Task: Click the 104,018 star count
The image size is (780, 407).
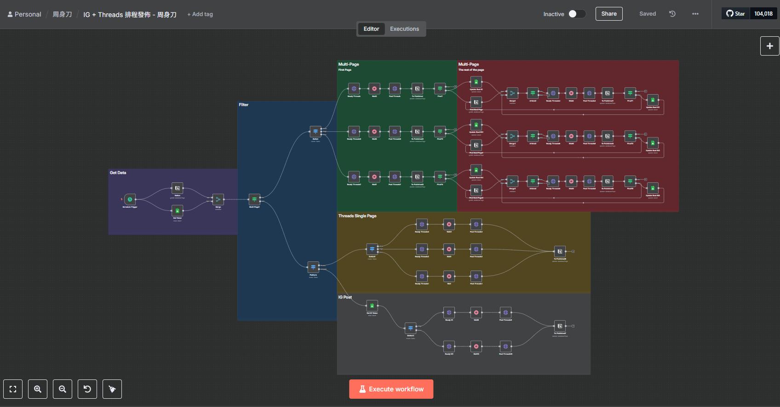Action: click(x=763, y=14)
